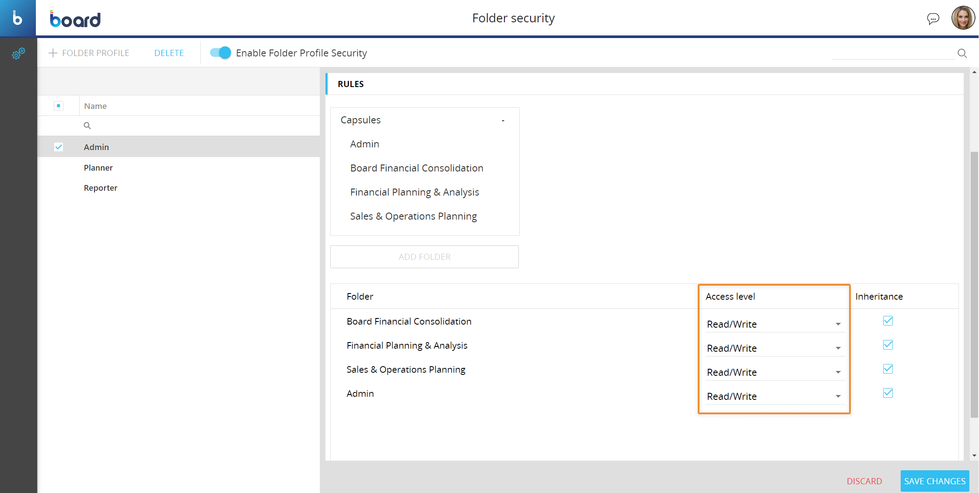Open the system administration gears icon
The width and height of the screenshot is (979, 493).
pos(18,53)
